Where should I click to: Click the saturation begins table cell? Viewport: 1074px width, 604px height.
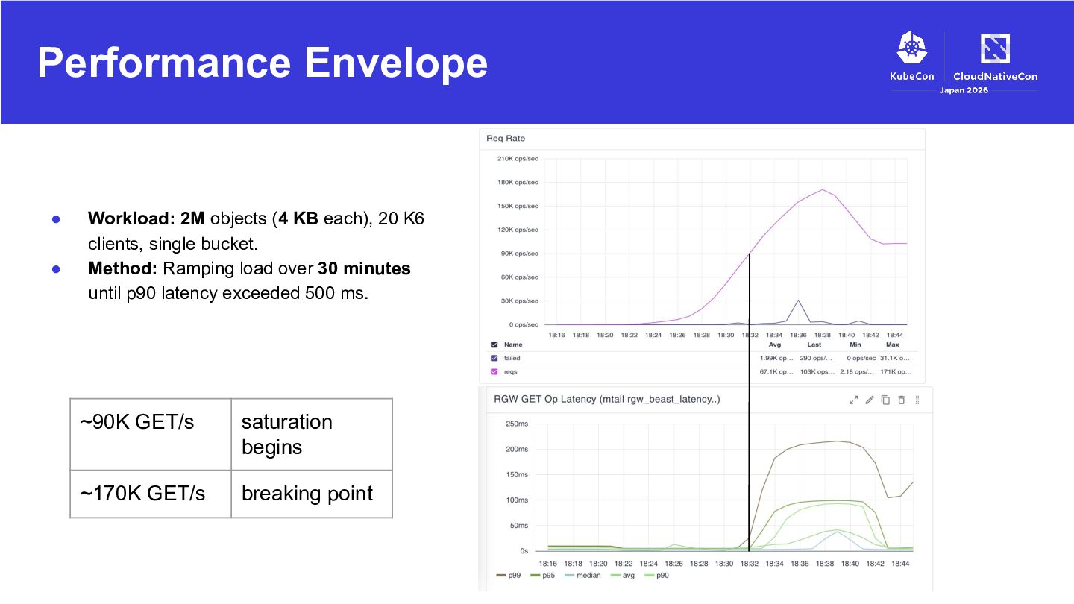[x=312, y=435]
